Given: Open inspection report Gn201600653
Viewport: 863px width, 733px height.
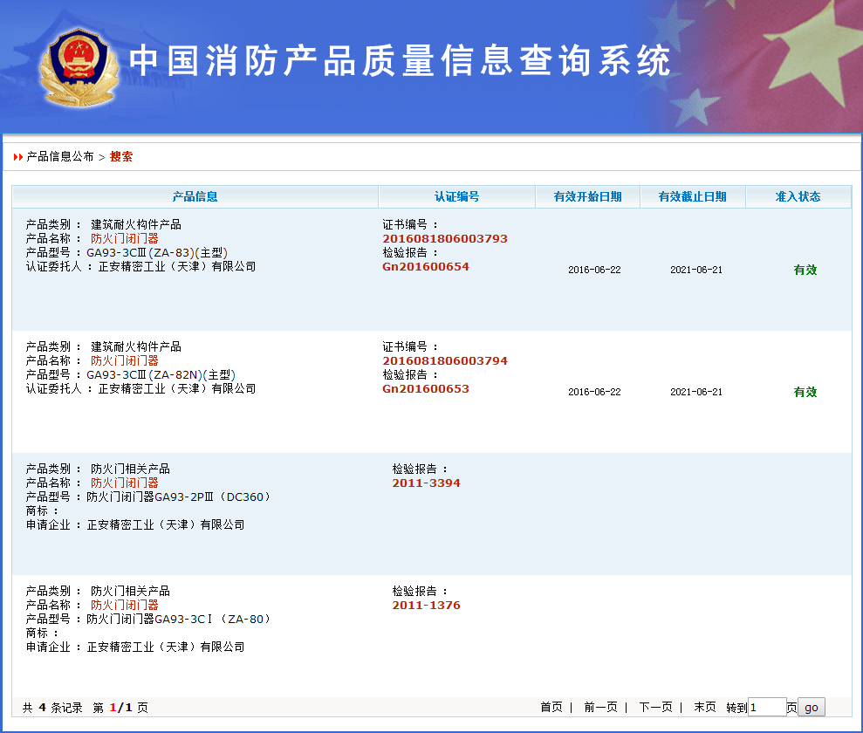Looking at the screenshot, I should [425, 388].
